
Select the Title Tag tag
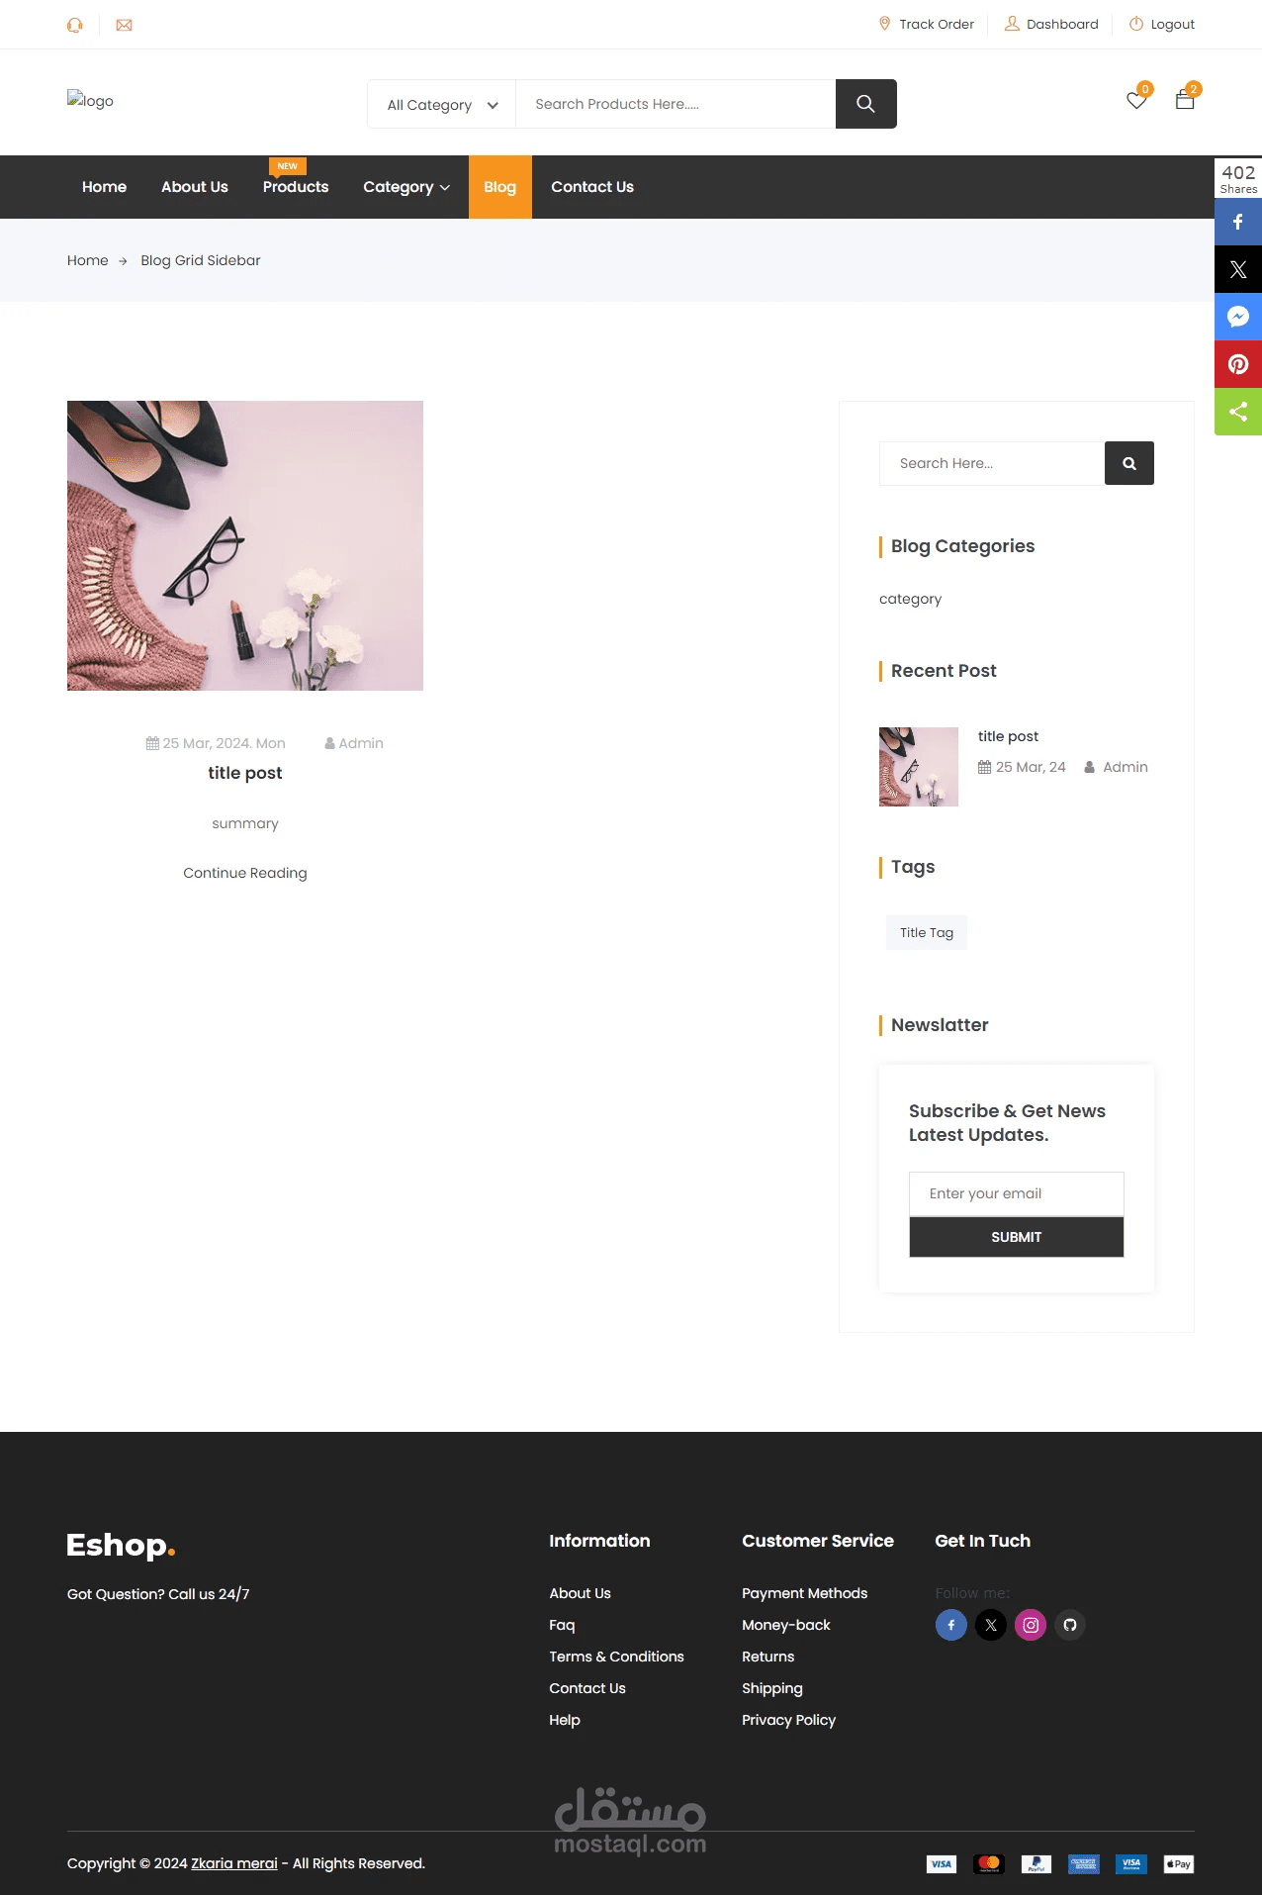[x=927, y=932]
